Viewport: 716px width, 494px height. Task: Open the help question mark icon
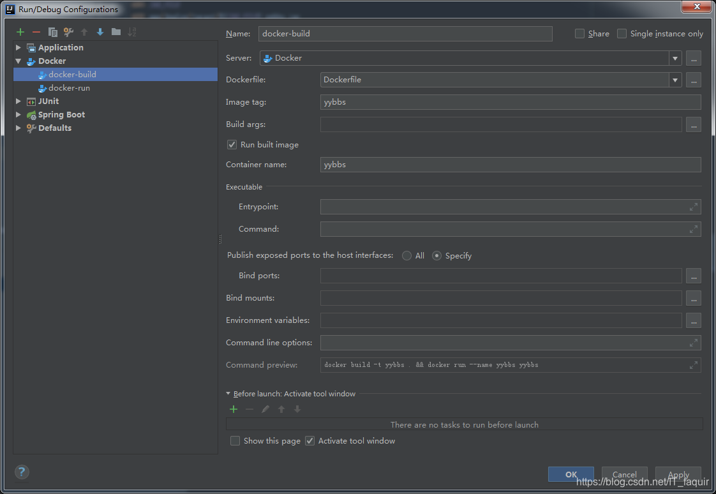pyautogui.click(x=22, y=472)
